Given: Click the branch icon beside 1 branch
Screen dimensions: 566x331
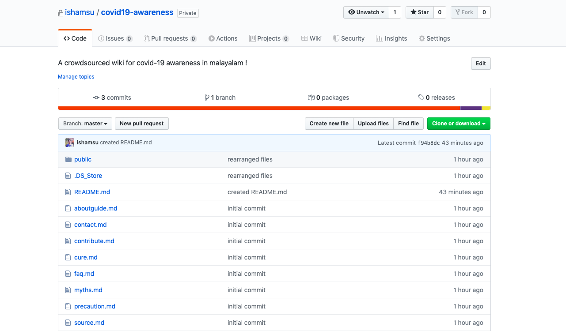Looking at the screenshot, I should tap(207, 98).
